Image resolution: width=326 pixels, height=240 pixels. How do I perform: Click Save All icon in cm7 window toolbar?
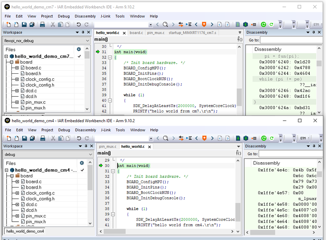pyautogui.click(x=32, y=24)
